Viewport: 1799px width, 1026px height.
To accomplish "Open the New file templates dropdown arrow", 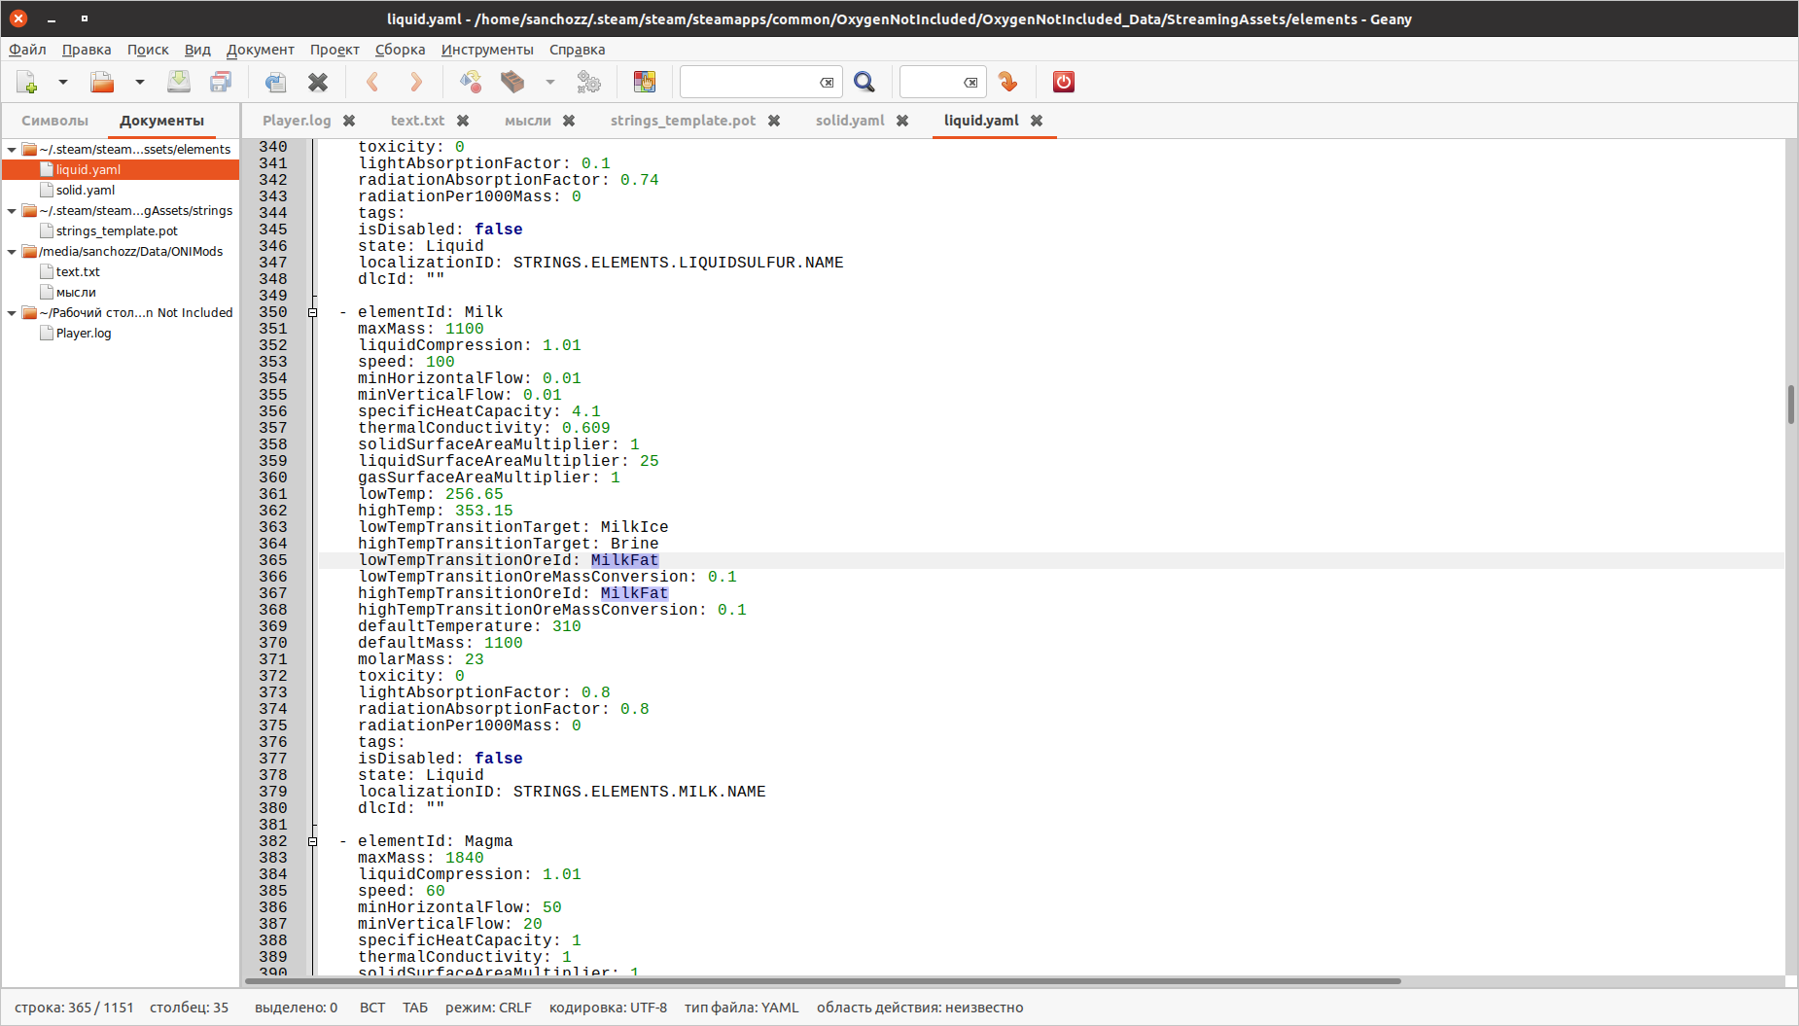I will coord(63,83).
